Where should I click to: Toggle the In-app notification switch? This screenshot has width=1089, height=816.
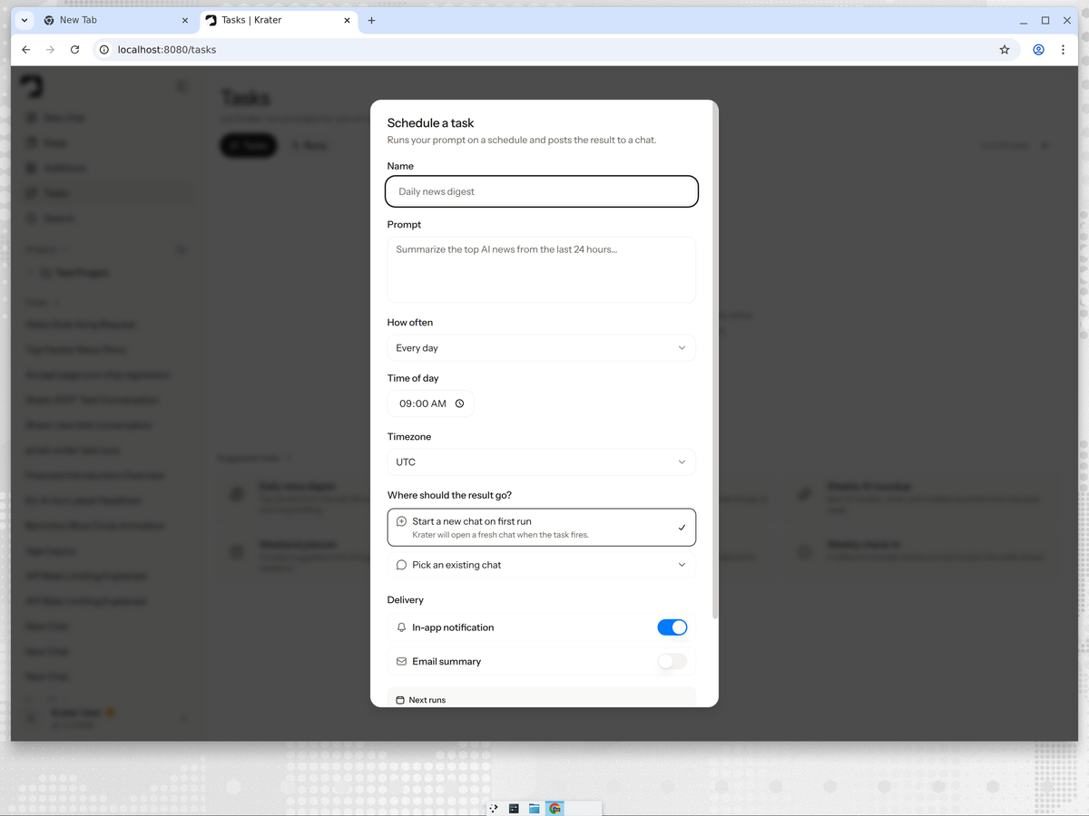tap(672, 627)
